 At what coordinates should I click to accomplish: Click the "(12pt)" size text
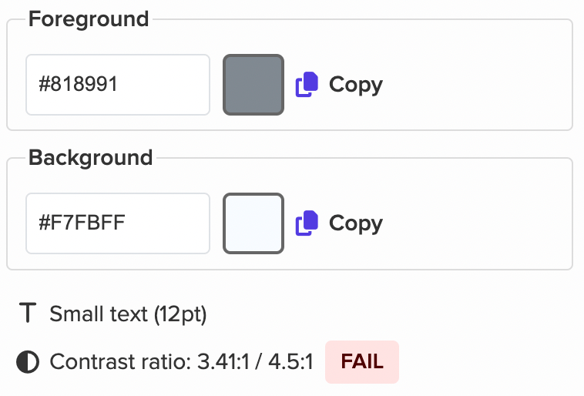pos(180,314)
